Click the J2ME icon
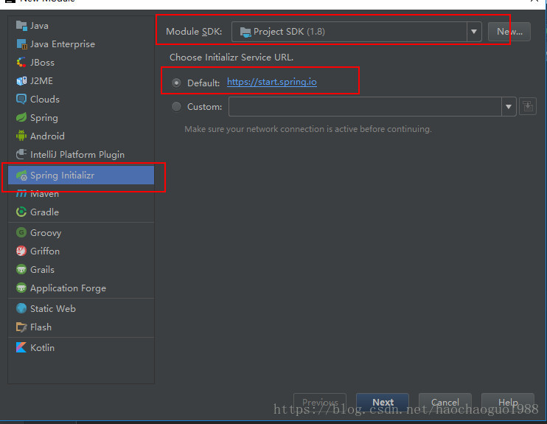547x424 pixels. (x=21, y=81)
